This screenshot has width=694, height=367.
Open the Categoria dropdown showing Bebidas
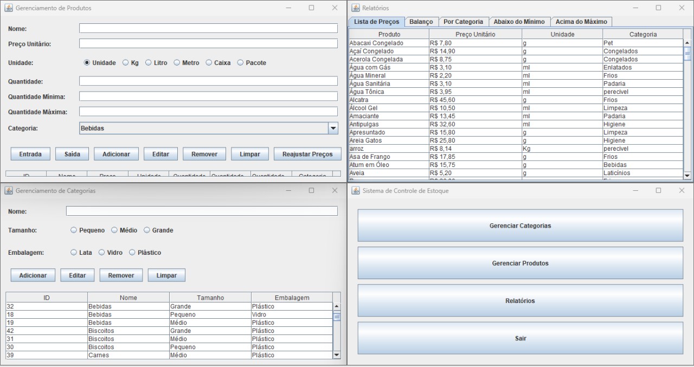pos(209,128)
